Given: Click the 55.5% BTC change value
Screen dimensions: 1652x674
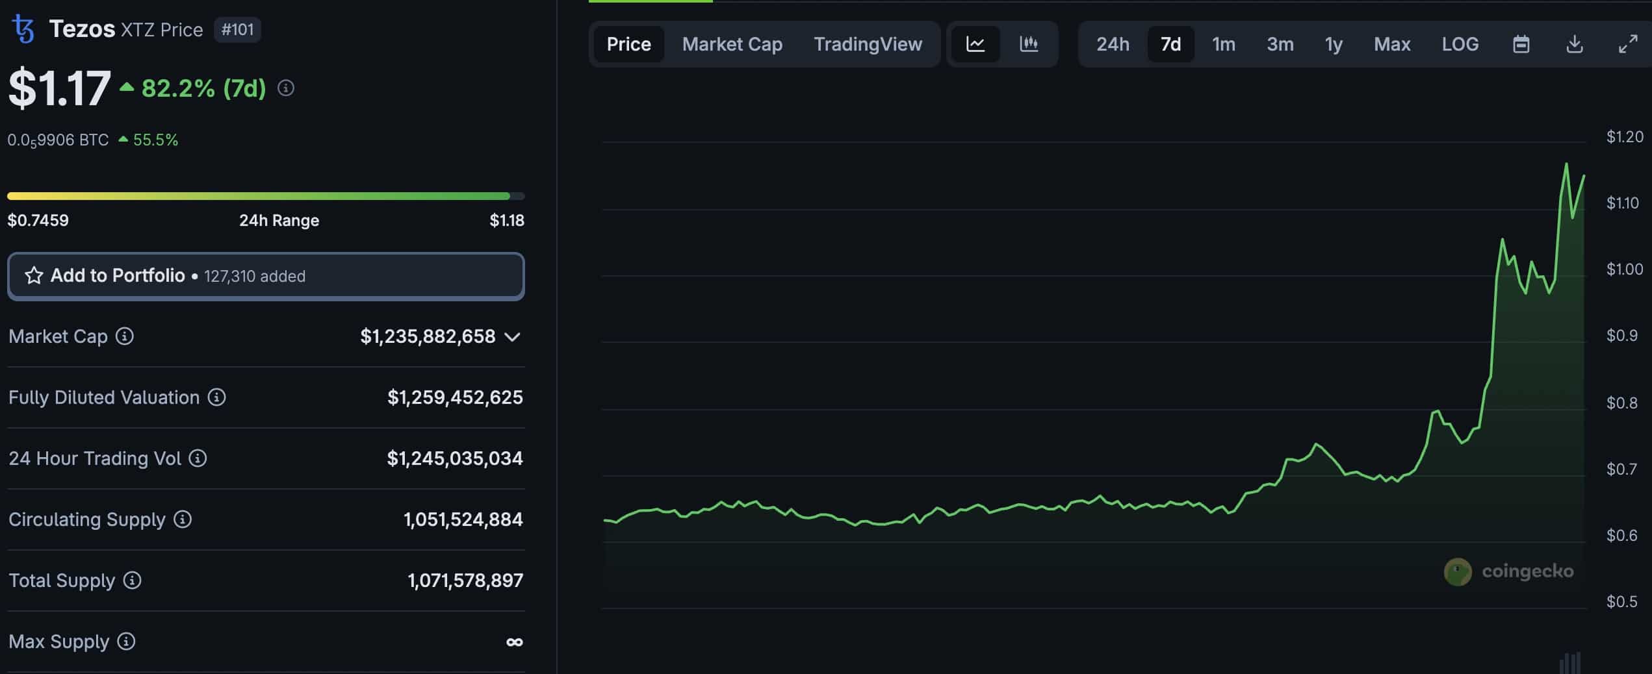Looking at the screenshot, I should point(155,140).
